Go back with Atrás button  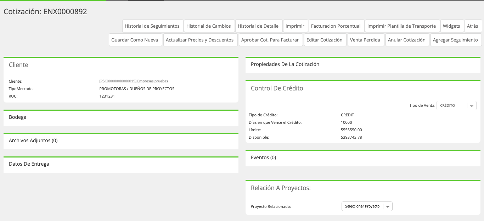(x=473, y=26)
